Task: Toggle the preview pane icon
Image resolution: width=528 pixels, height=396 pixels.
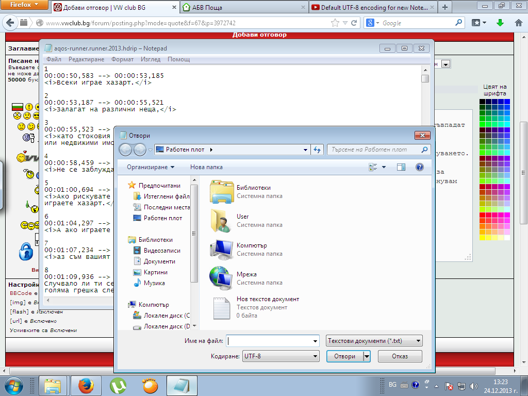Action: coord(401,167)
